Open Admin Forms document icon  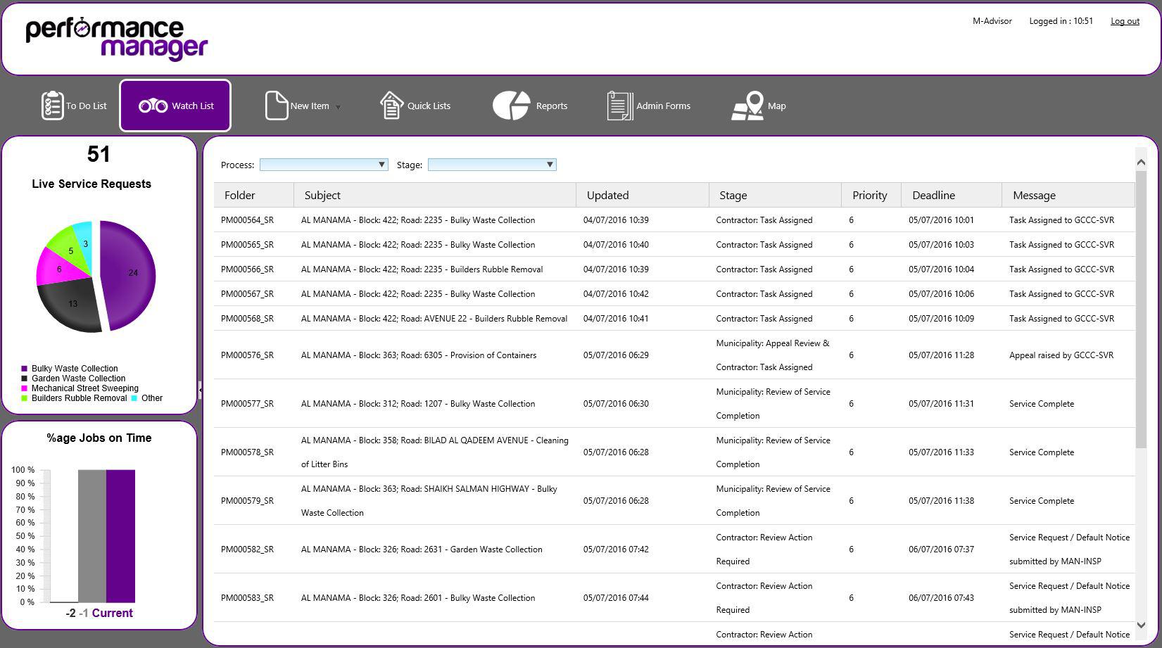620,106
